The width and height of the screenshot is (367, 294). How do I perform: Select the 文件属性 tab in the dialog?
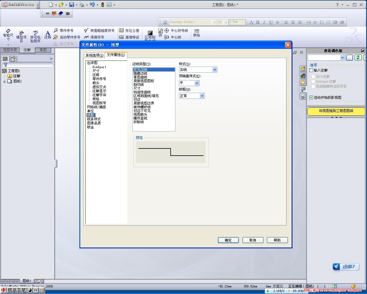pyautogui.click(x=116, y=55)
